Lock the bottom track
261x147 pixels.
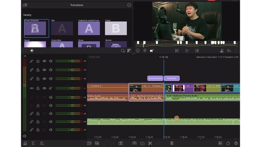click(38, 130)
